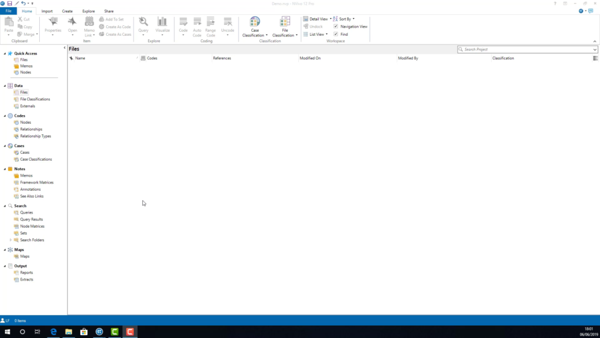The width and height of the screenshot is (600, 338).
Task: Select Framework Matrices under Notes
Action: click(x=37, y=183)
